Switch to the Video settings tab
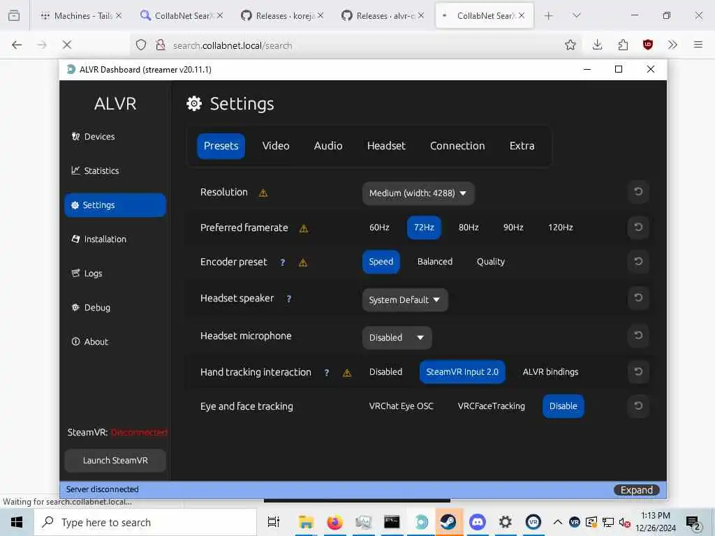Viewport: 715px width, 536px height. coord(276,146)
